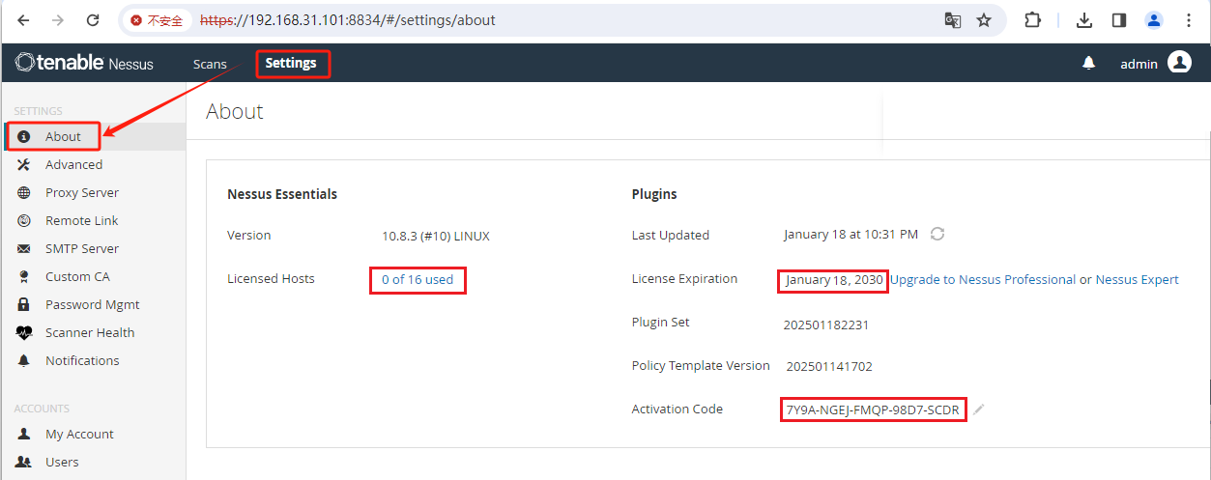Image resolution: width=1211 pixels, height=480 pixels.
Task: Click the Password Mgmt lock icon
Action: 24,304
